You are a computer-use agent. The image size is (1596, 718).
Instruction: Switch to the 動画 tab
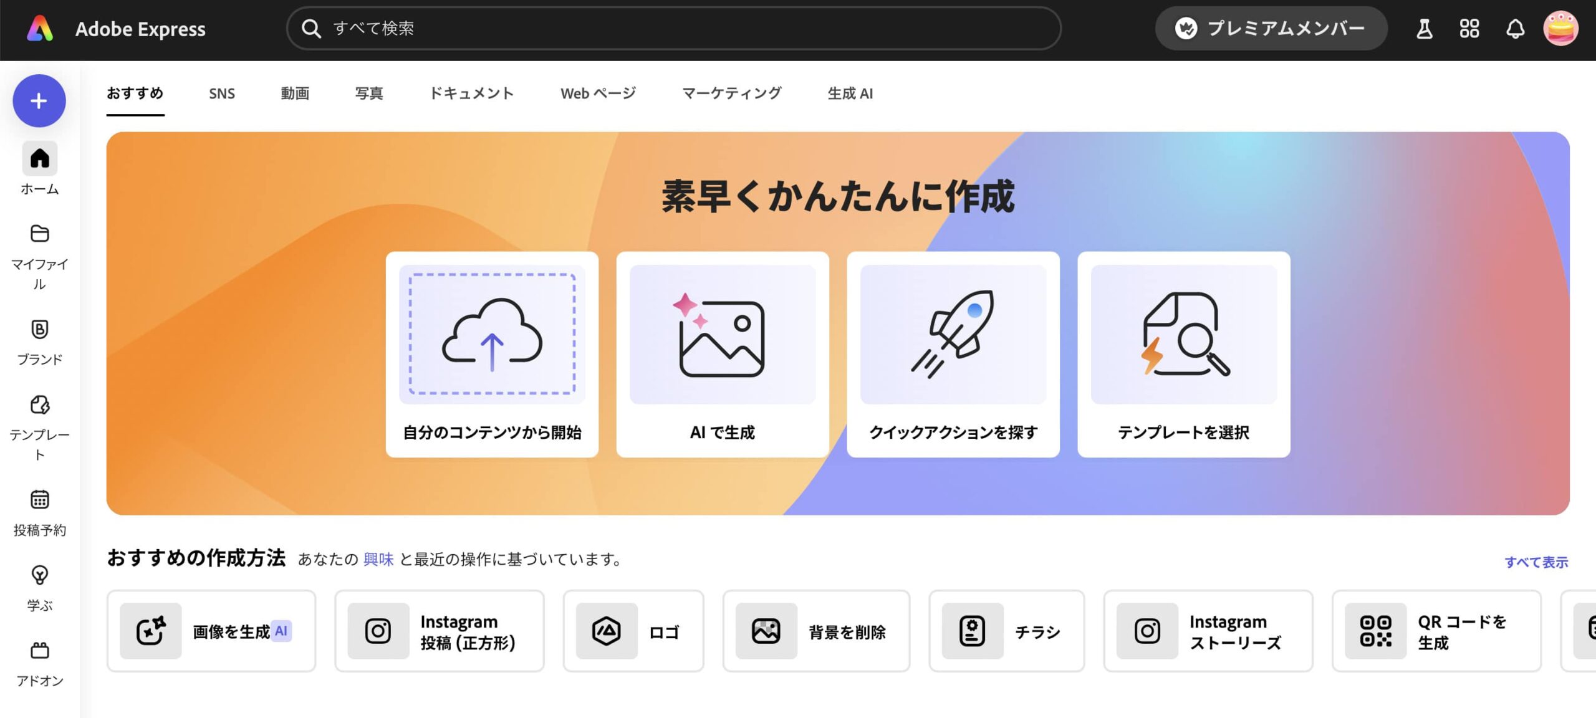(295, 93)
